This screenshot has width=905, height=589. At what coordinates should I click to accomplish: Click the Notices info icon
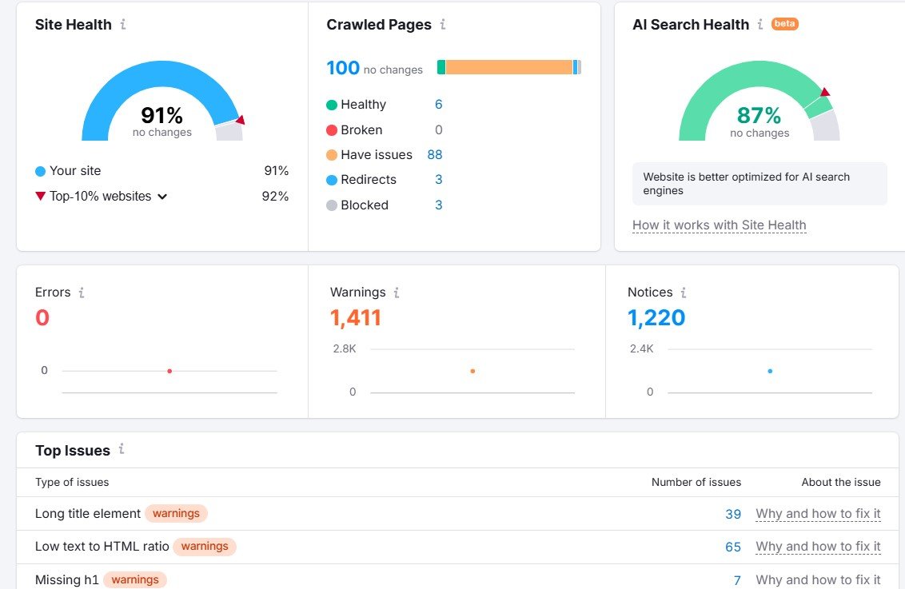[x=684, y=292]
